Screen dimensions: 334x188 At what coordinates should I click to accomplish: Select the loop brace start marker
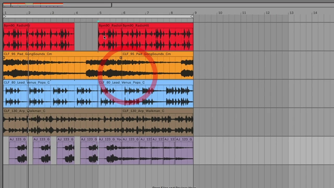pos(5,16)
